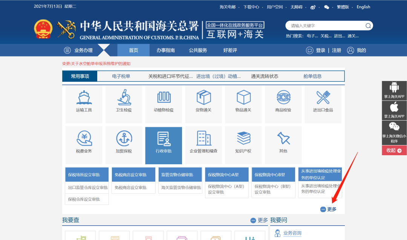
Task: Open the 业务咨询 link
Action: point(292,233)
